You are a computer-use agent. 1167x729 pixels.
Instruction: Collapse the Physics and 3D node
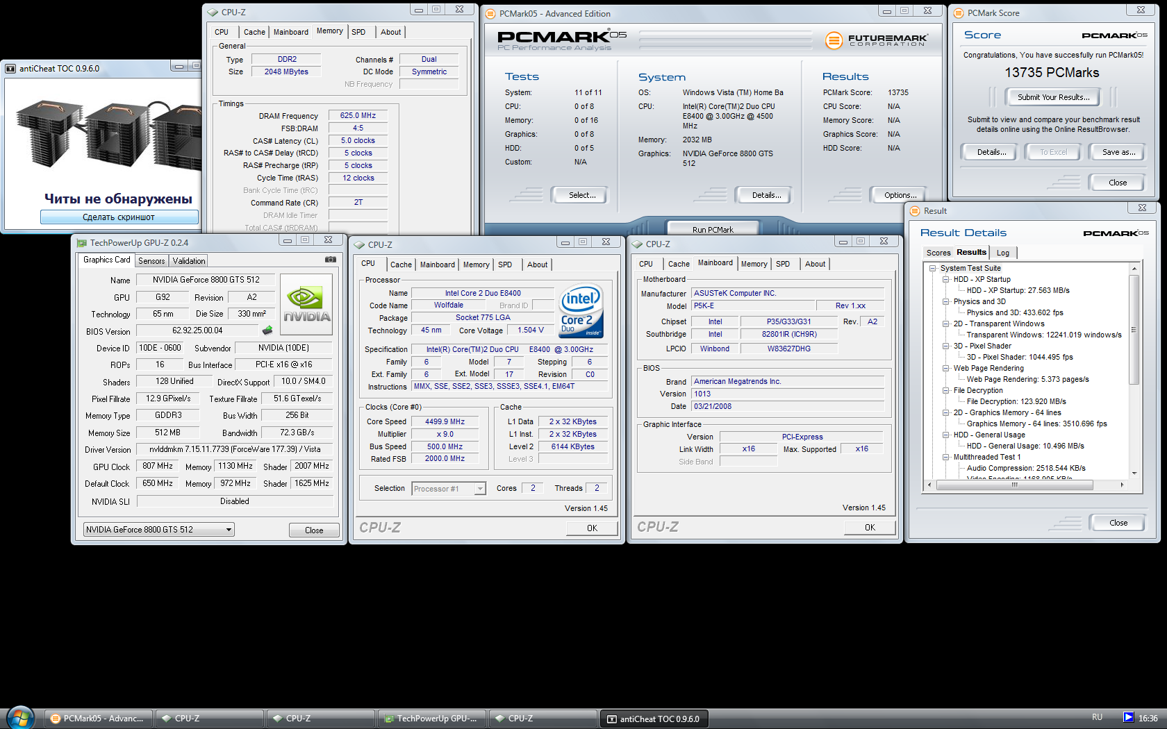click(945, 302)
